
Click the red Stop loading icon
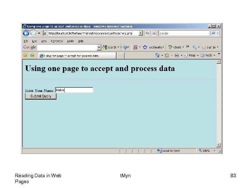pyautogui.click(x=154, y=33)
